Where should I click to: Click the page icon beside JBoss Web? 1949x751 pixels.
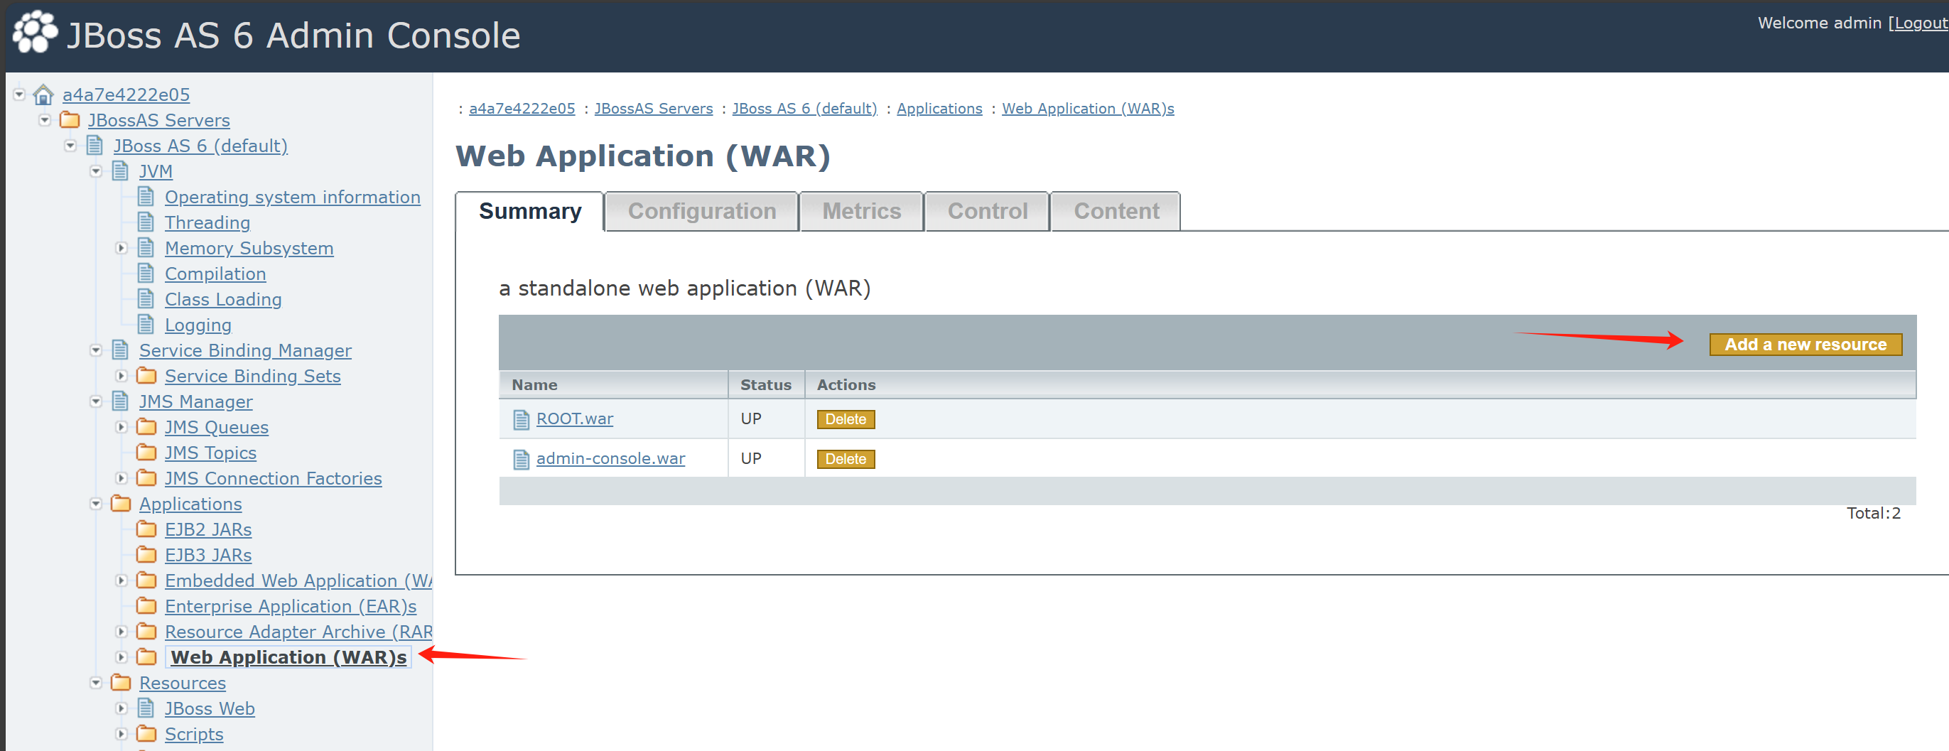click(x=146, y=708)
